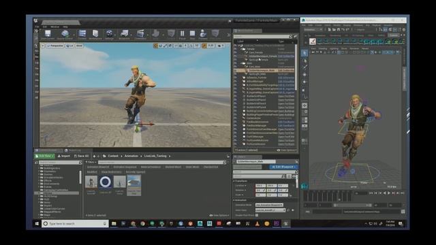Click Save Current in Unreal toolbar
Screen dimensions: 436x245
point(48,35)
